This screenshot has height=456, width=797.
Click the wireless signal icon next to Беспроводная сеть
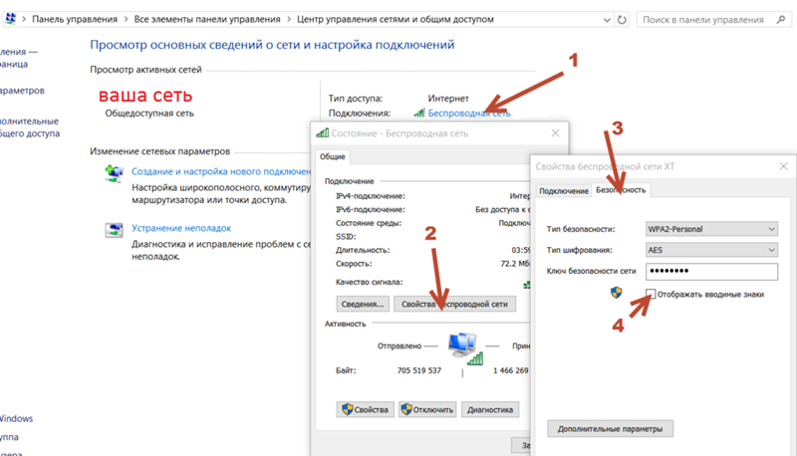click(418, 114)
